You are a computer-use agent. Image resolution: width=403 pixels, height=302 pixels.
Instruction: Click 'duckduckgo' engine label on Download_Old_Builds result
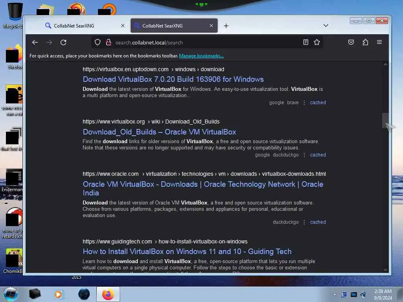pos(286,155)
